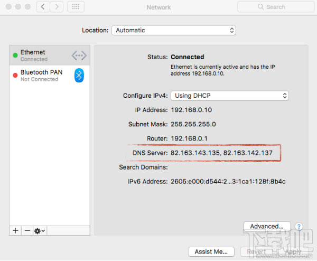The image size is (317, 261).
Task: Add a new network service
Action: pos(15,231)
